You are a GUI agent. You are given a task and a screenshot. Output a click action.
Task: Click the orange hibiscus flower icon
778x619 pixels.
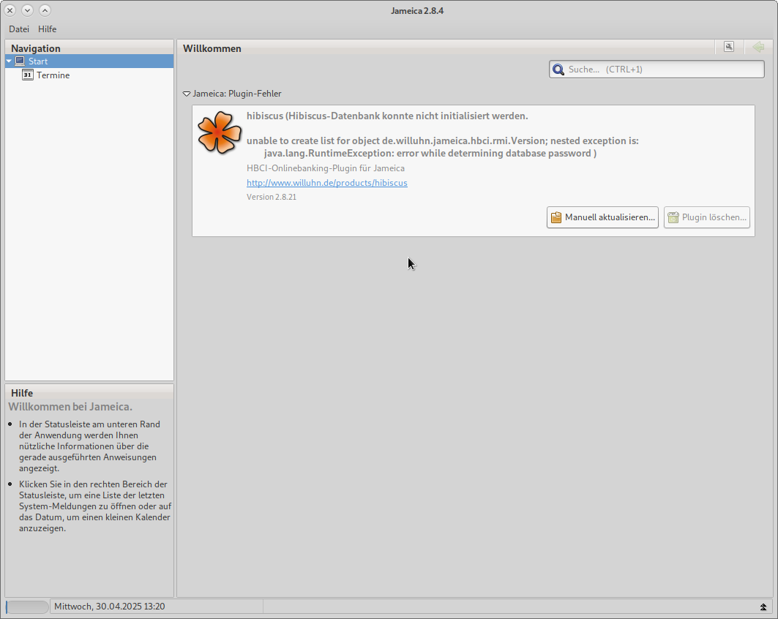[x=220, y=132]
